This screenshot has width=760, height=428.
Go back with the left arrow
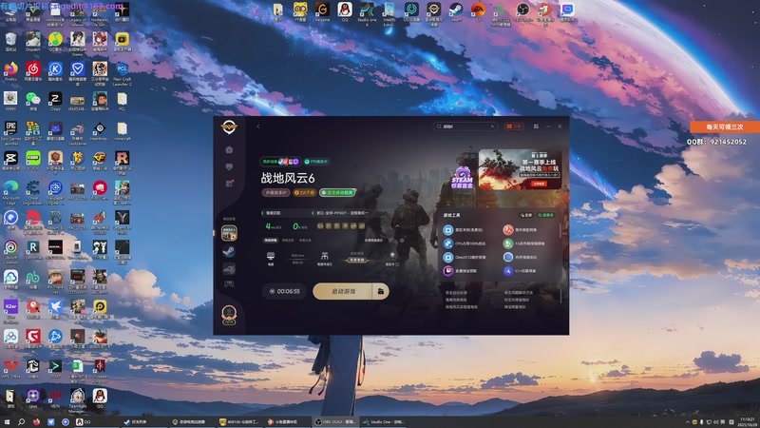[258, 126]
